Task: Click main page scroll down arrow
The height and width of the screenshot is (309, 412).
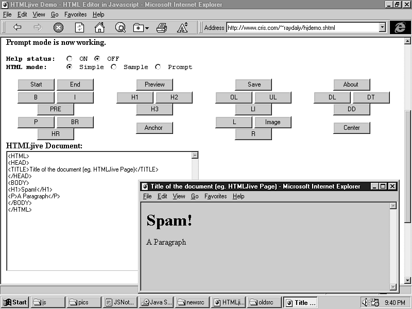Action: (x=407, y=280)
